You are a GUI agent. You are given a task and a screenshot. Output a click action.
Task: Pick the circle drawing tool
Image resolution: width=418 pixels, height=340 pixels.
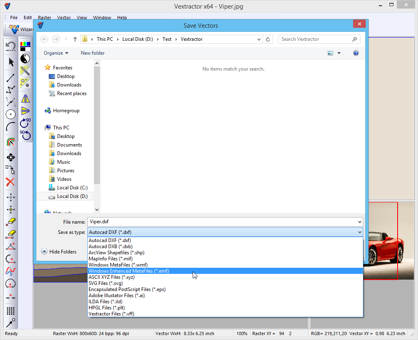click(11, 114)
